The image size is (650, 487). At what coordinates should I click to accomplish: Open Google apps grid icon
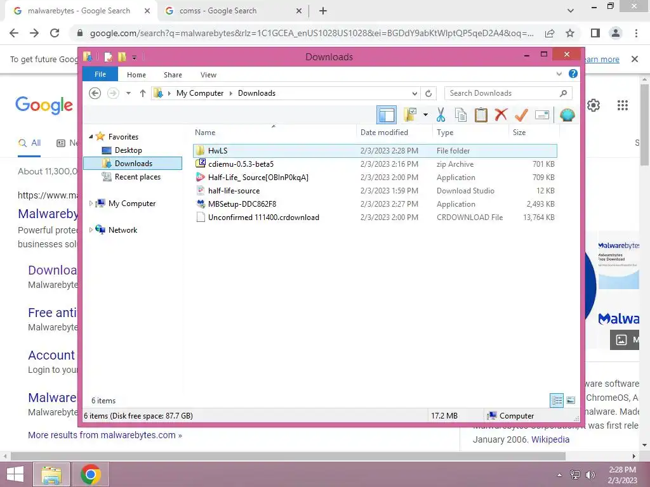[622, 105]
